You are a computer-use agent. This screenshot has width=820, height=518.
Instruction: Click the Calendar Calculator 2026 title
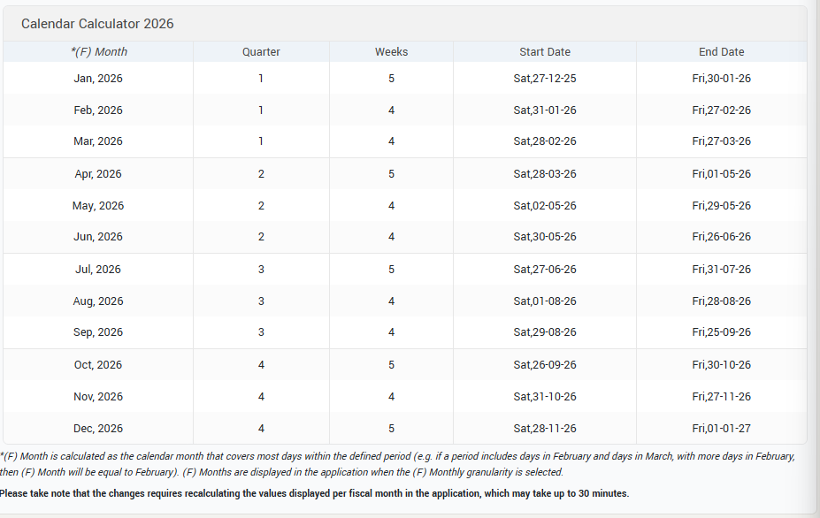tap(97, 24)
